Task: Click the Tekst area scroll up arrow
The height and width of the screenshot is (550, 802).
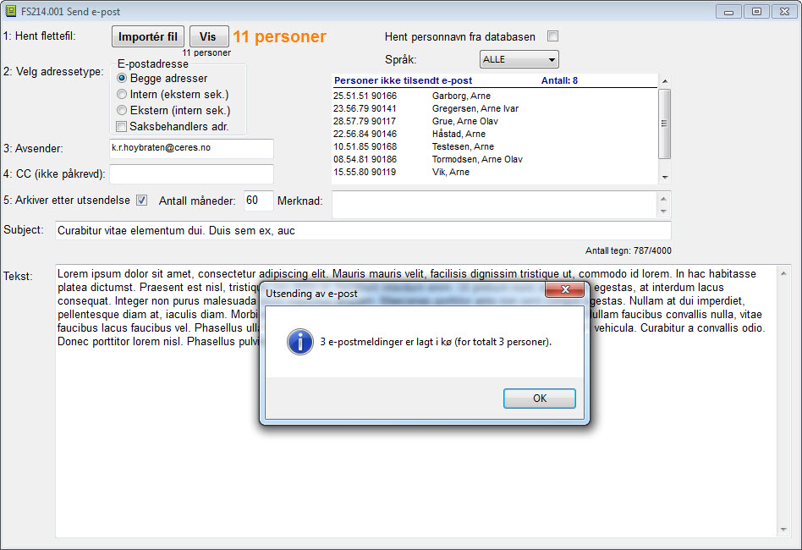Action: click(x=783, y=273)
